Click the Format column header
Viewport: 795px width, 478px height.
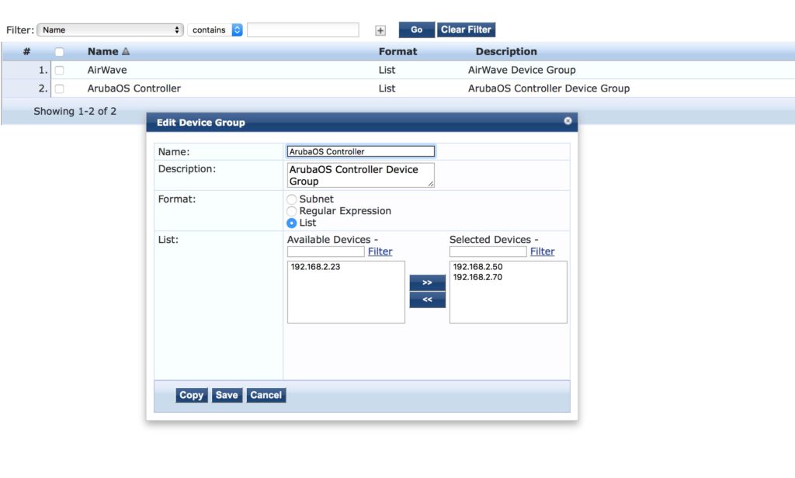point(398,52)
